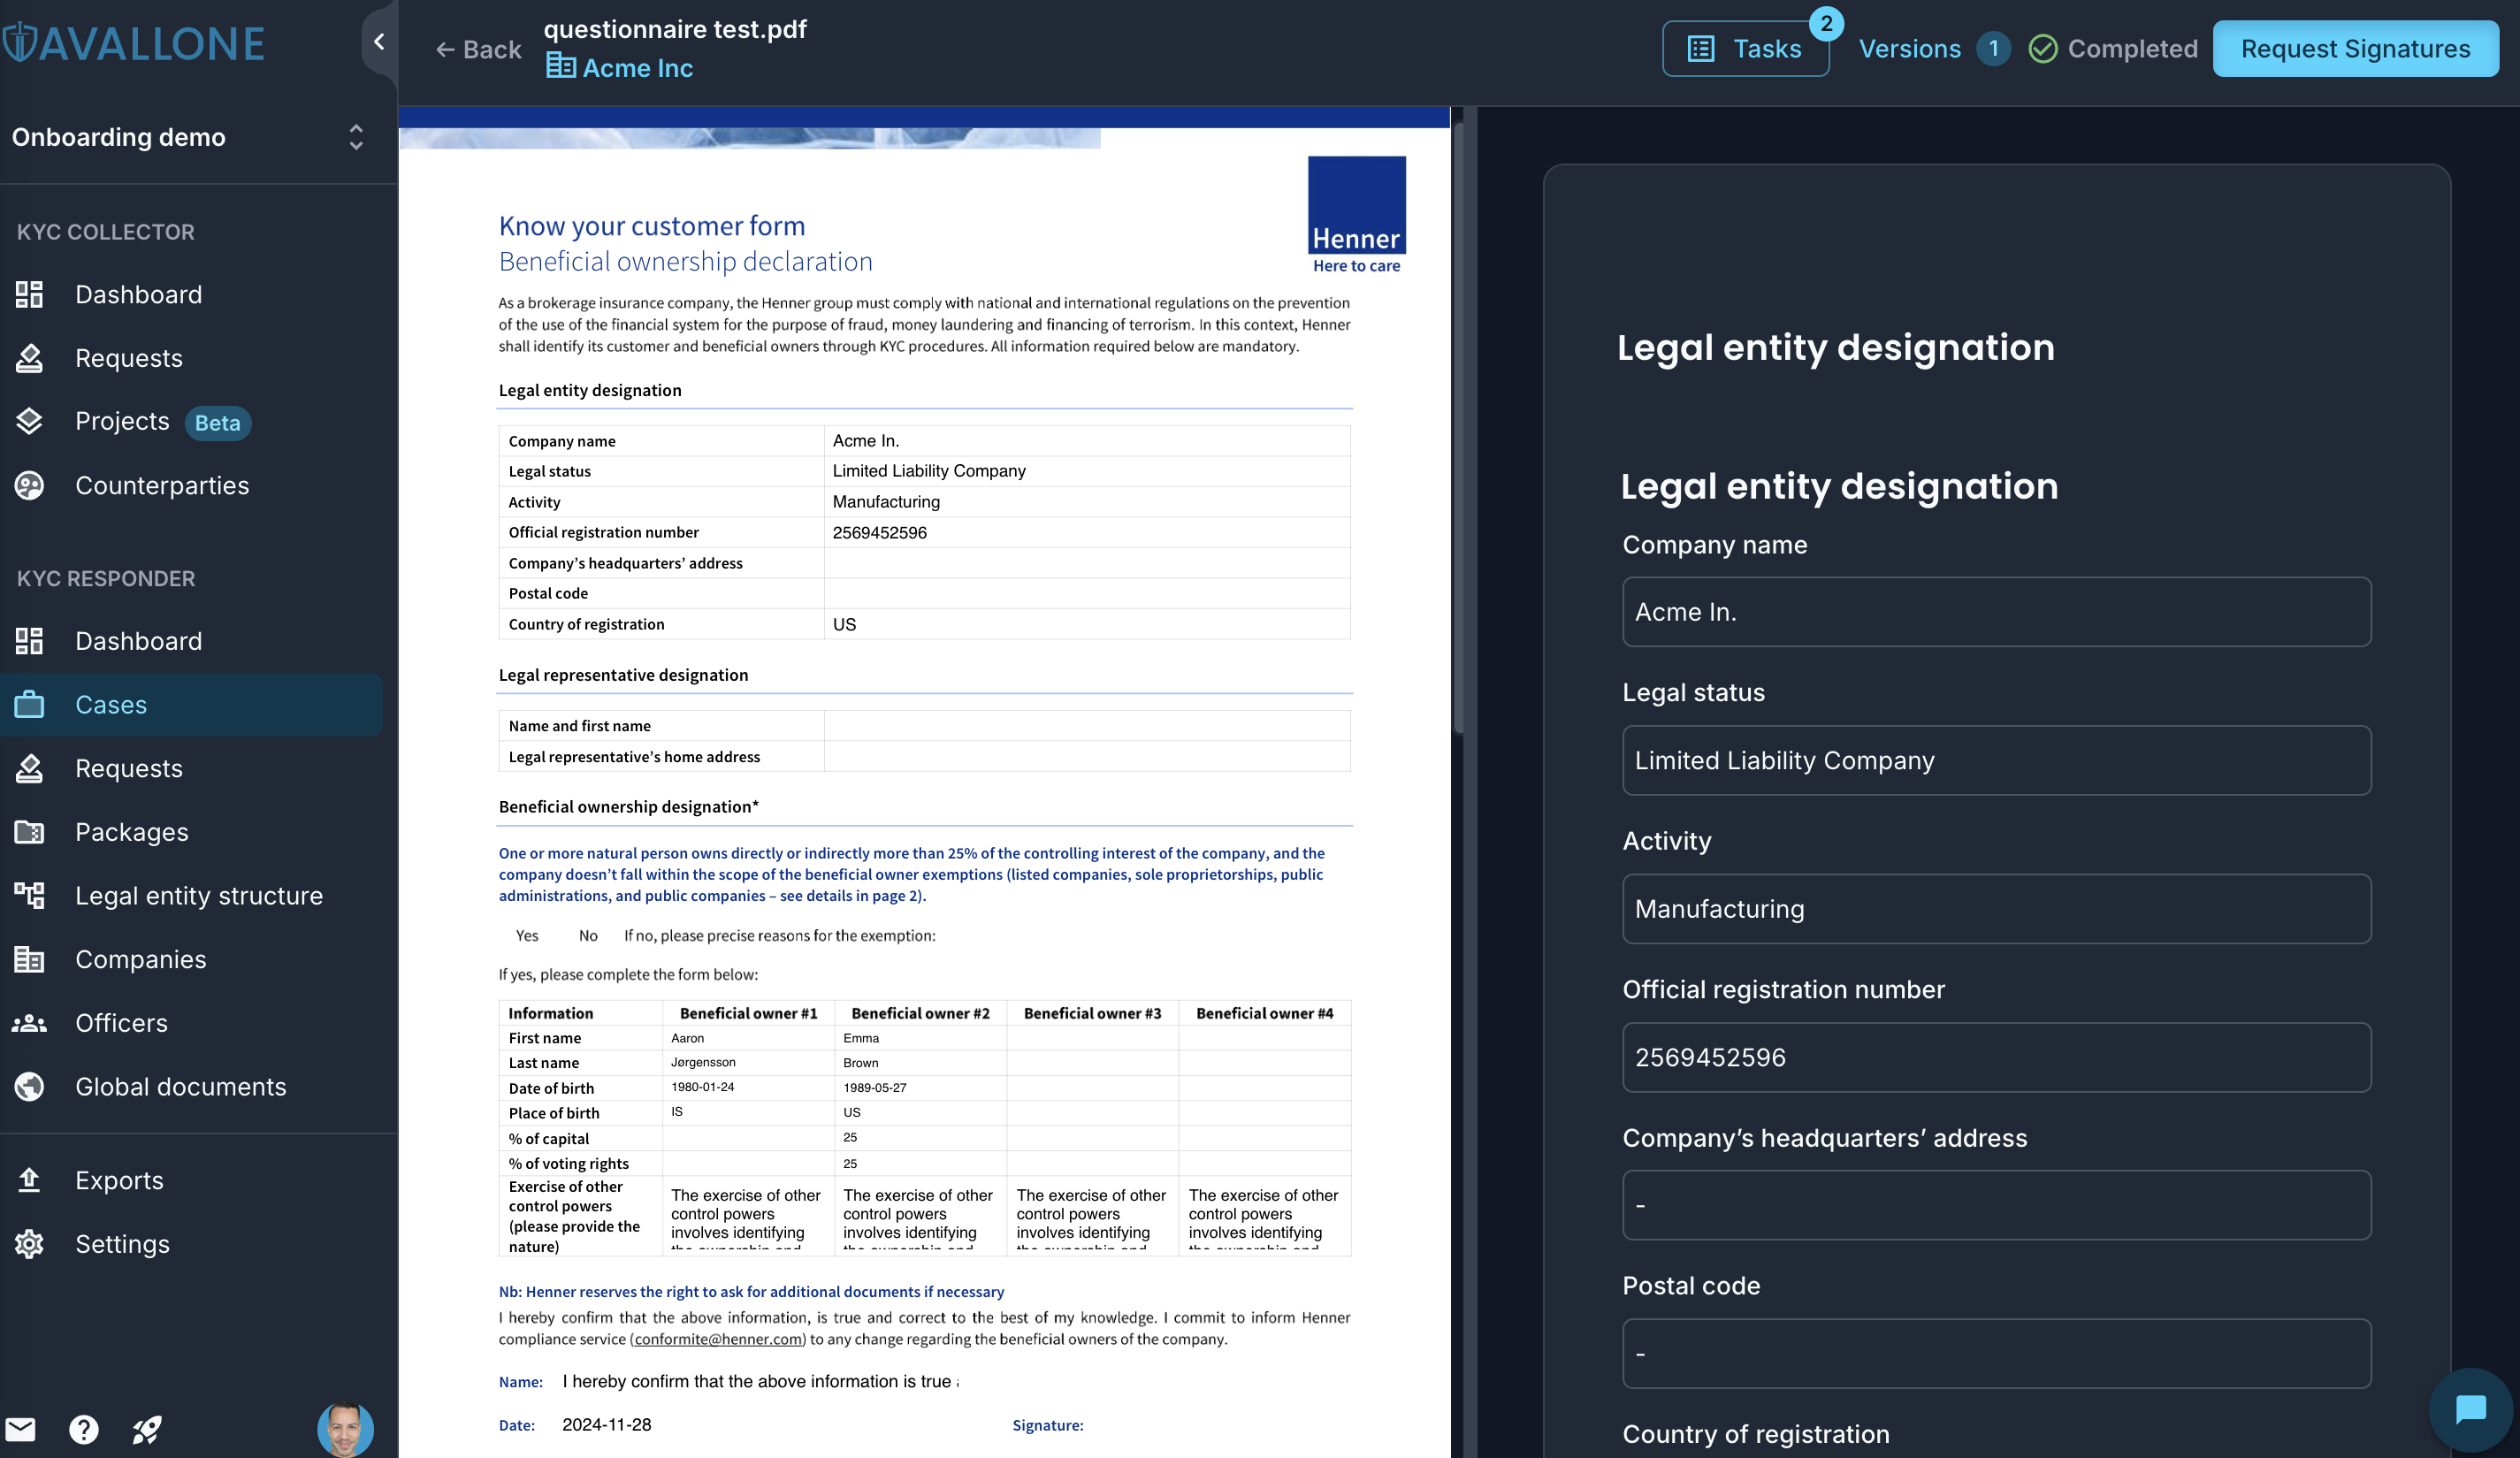Open Packages page
This screenshot has height=1458, width=2520.
(x=132, y=832)
